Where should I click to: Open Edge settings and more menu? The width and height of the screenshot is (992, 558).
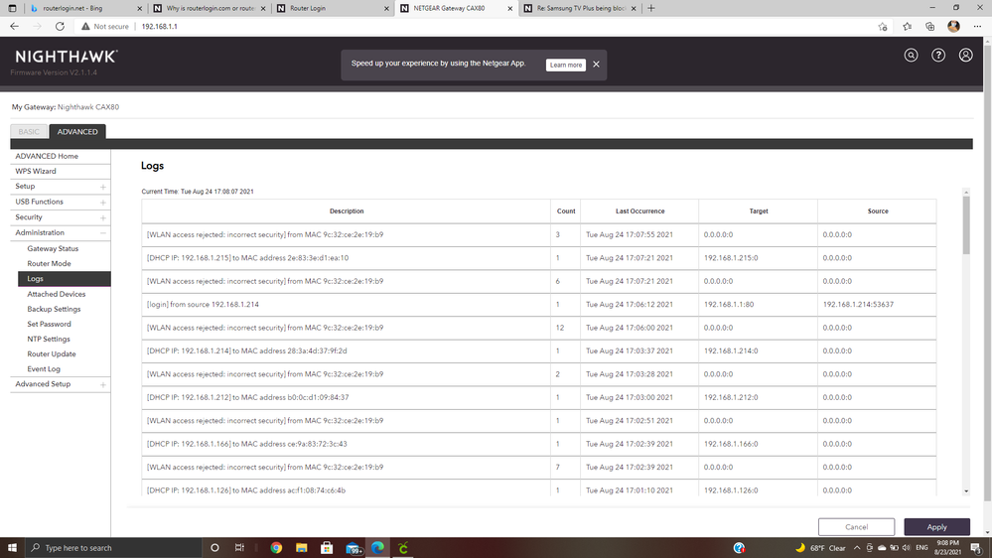pos(977,27)
